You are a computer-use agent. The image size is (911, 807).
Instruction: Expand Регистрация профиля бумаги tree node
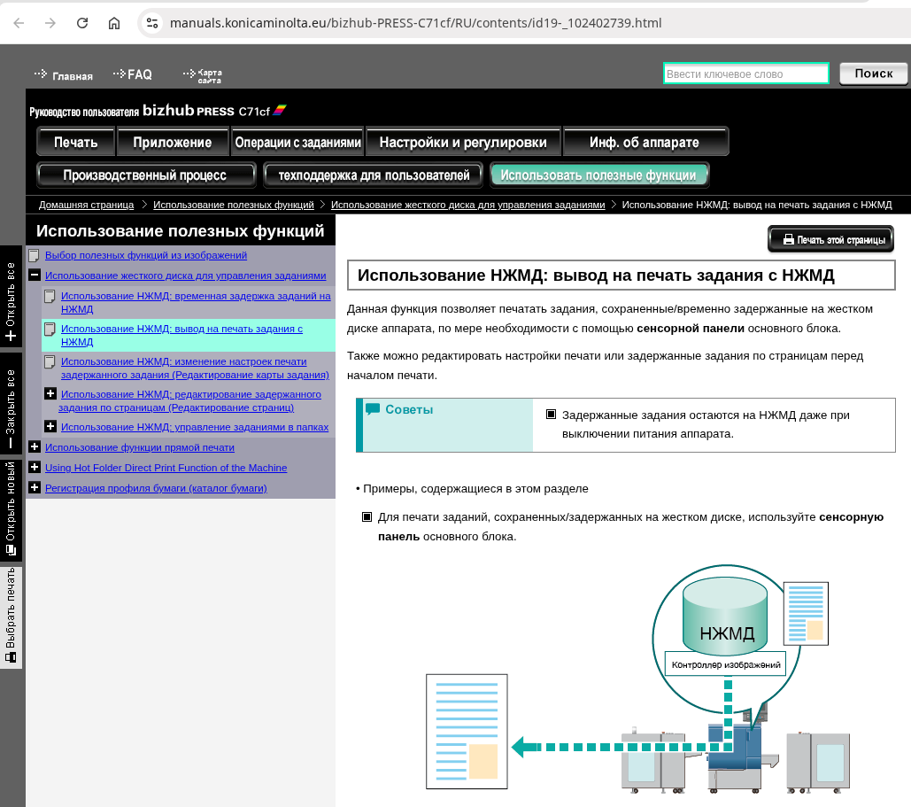point(35,488)
